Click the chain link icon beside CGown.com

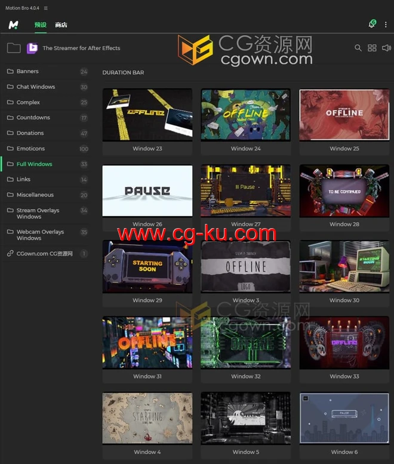(x=10, y=253)
